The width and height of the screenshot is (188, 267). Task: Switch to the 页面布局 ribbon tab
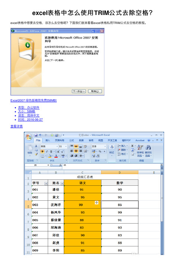(60, 140)
